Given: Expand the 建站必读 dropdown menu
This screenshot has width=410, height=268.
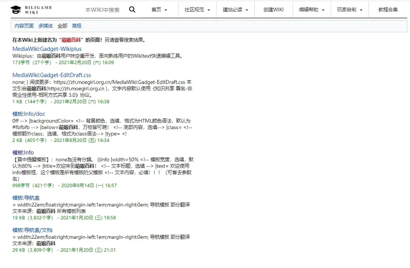Looking at the screenshot, I should [235, 10].
